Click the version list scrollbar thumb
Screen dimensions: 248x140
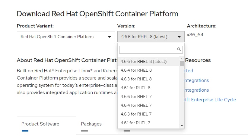point(182,63)
